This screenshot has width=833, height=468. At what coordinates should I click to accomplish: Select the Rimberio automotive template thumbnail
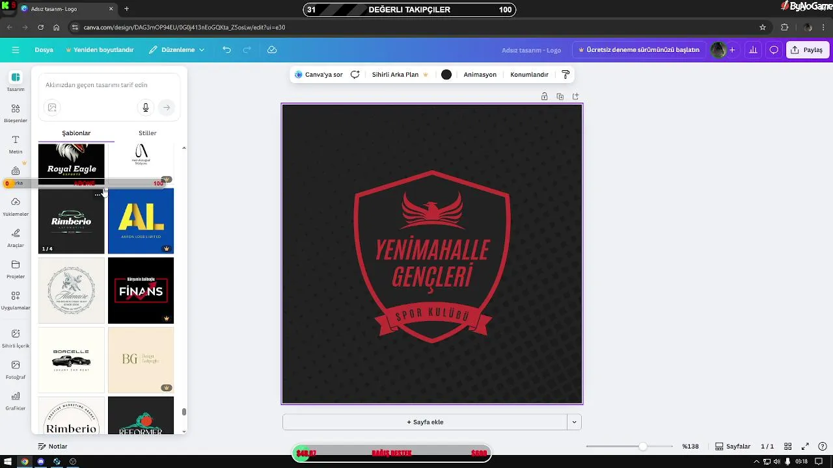pos(71,221)
